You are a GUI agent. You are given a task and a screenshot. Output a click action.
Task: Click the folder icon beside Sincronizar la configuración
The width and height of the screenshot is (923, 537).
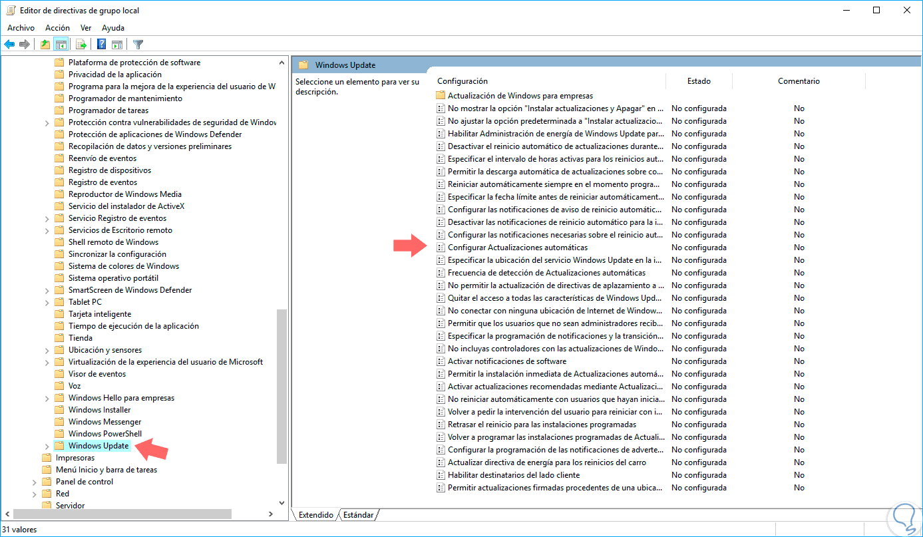coord(59,254)
